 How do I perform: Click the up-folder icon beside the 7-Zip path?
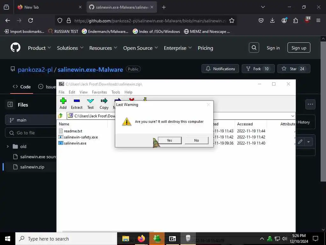[x=60, y=115]
